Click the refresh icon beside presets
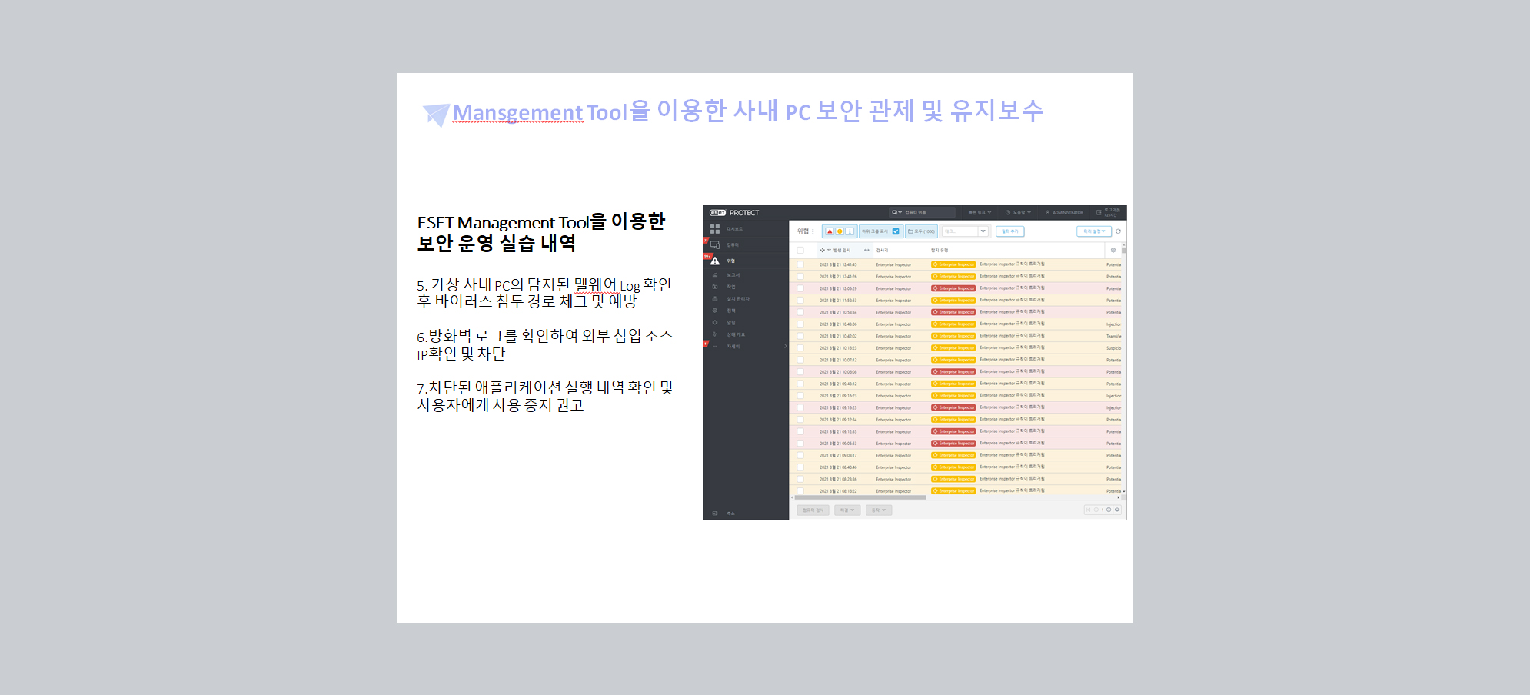The height and width of the screenshot is (695, 1530). click(1118, 231)
